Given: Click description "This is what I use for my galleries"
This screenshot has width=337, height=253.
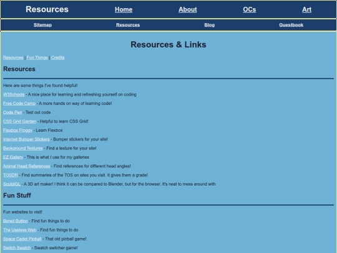Looking at the screenshot, I should point(58,157).
